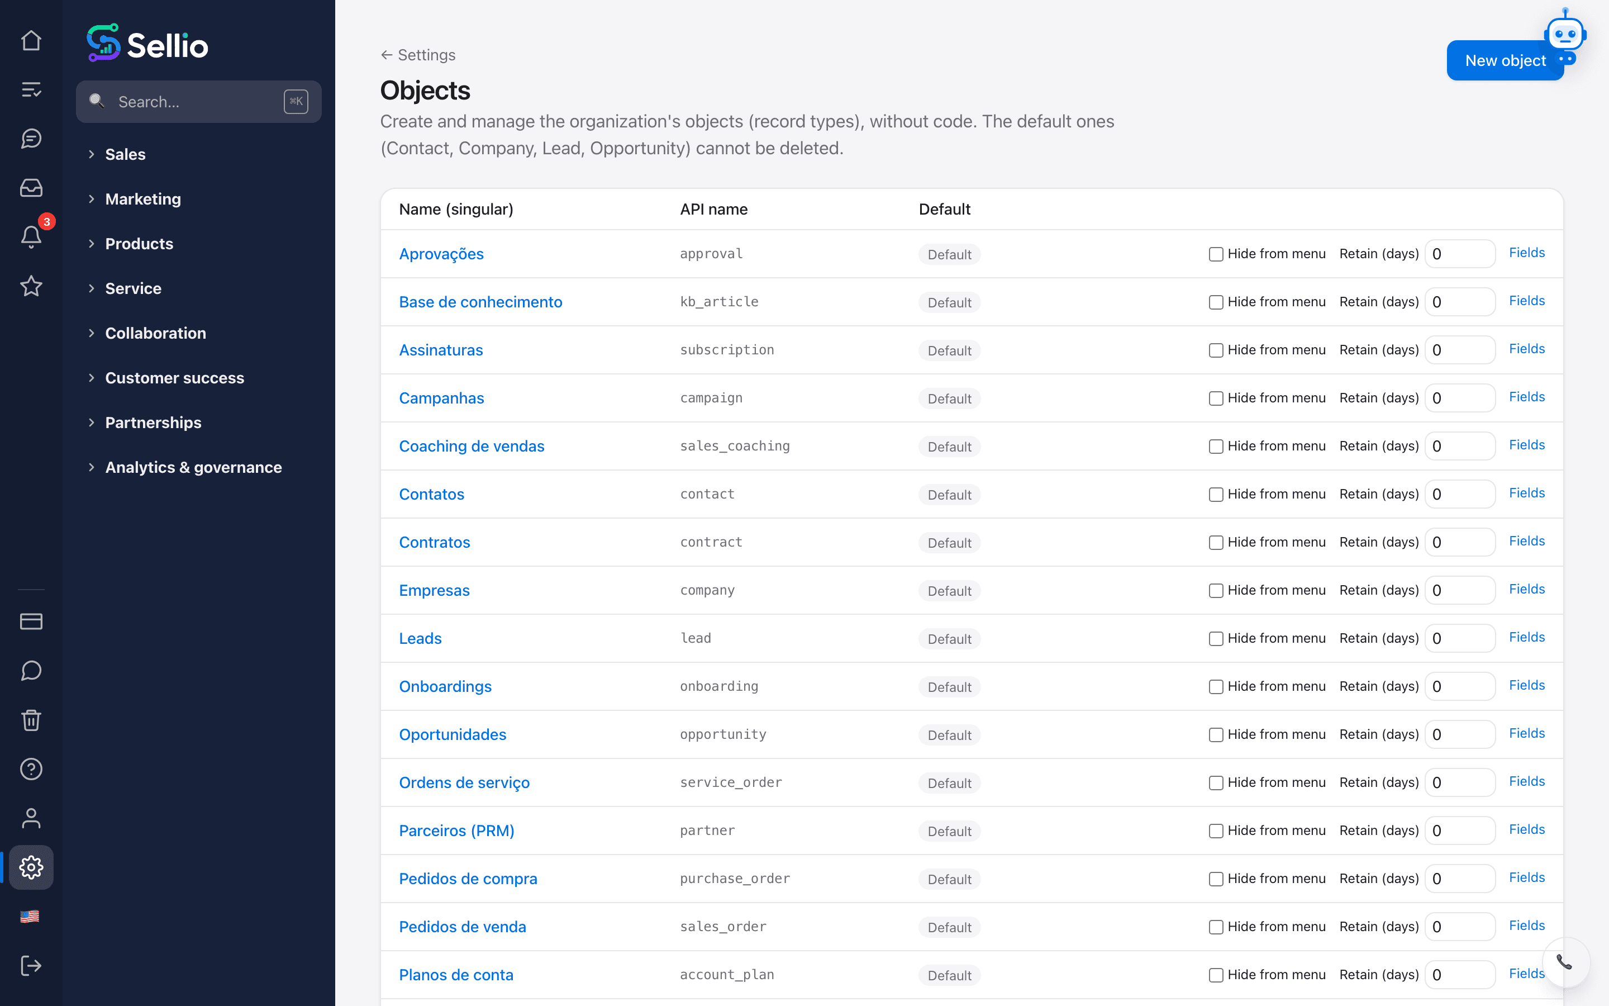This screenshot has height=1006, width=1609.
Task: Click Retain days field for Campanhas
Action: [x=1460, y=398]
